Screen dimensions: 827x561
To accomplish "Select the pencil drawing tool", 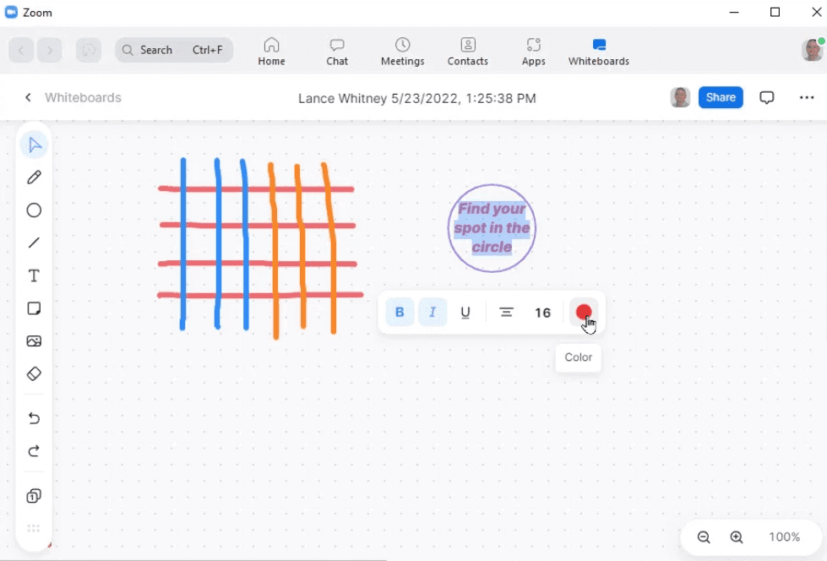I will point(35,177).
